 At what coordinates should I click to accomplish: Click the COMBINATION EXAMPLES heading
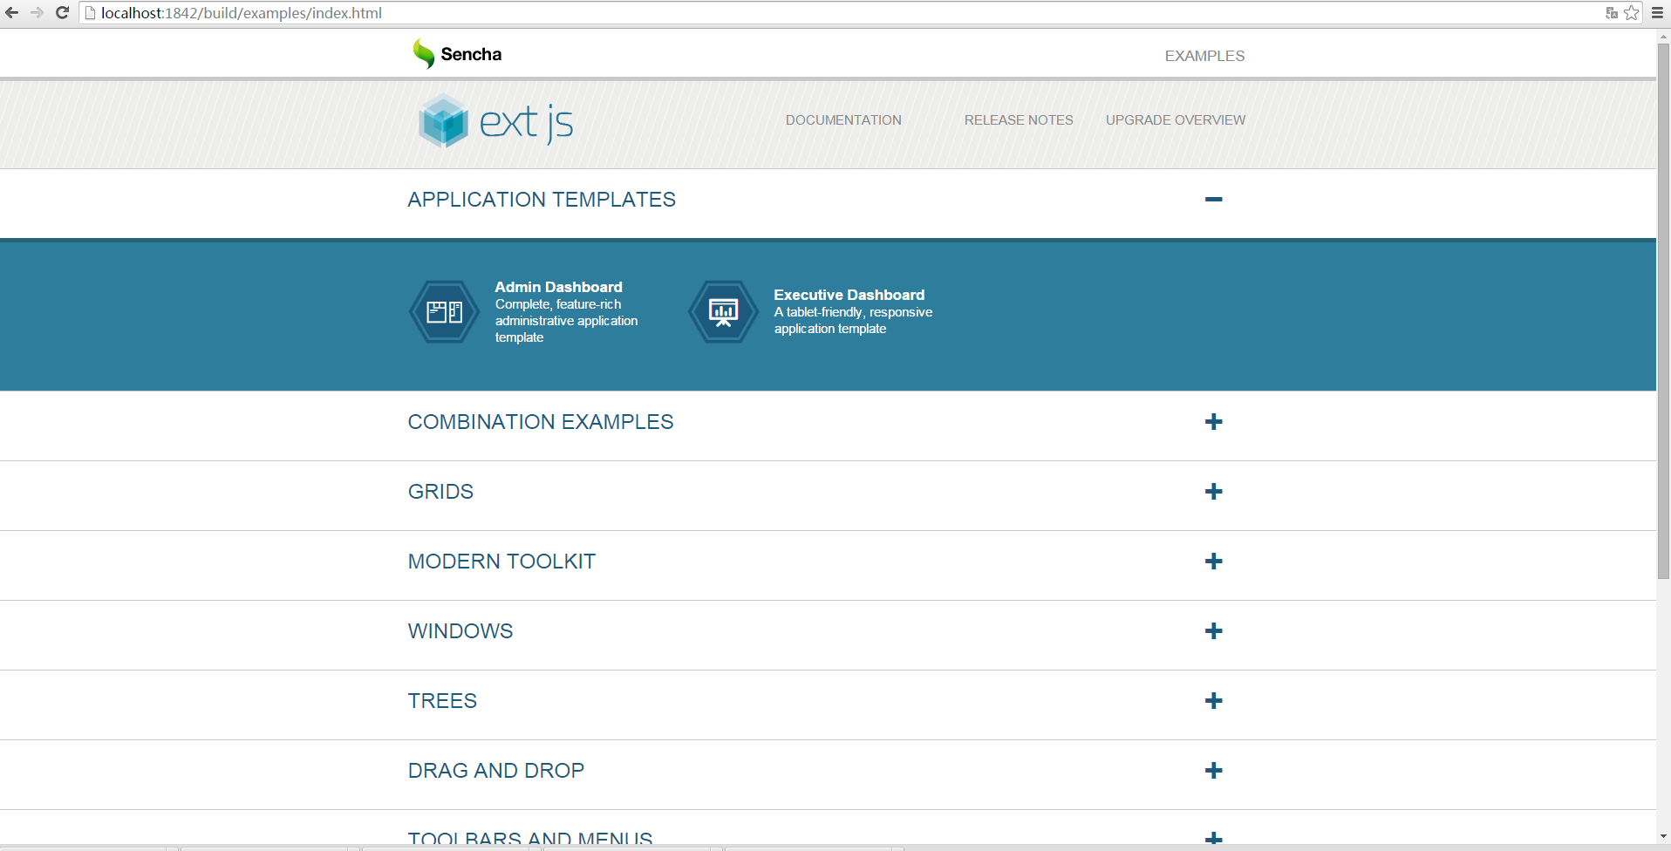pos(541,422)
